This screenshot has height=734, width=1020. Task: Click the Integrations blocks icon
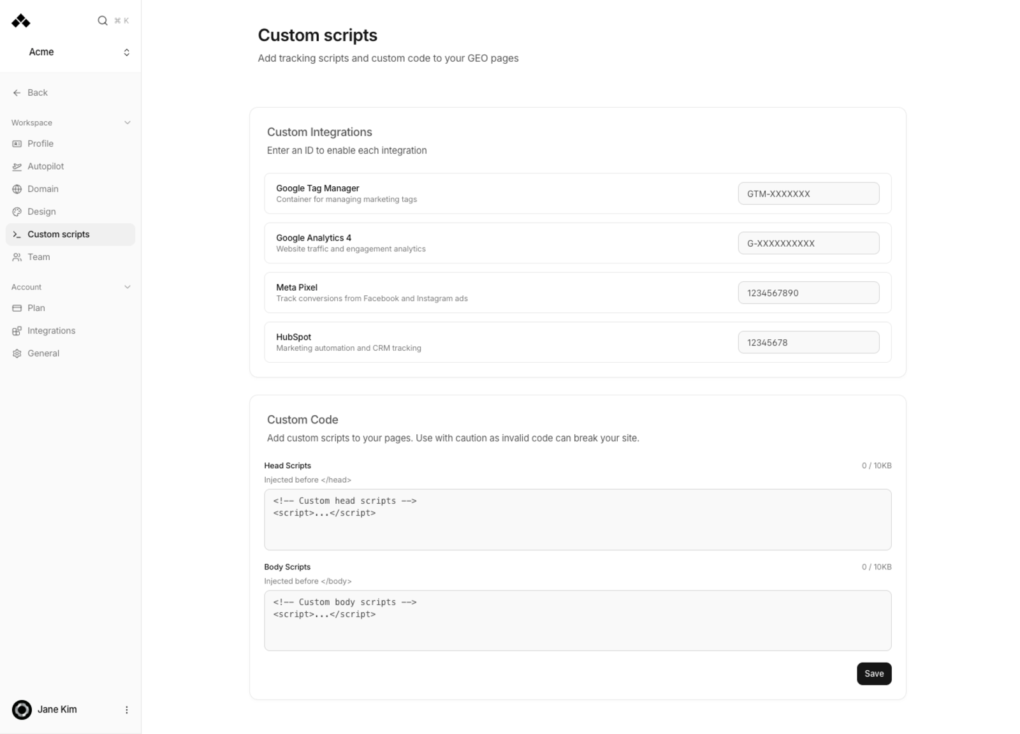click(17, 330)
